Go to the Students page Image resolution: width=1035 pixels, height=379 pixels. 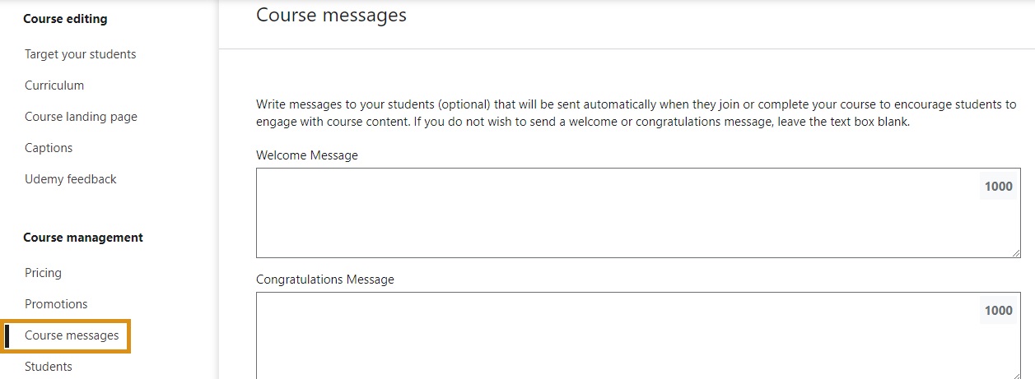[49, 367]
